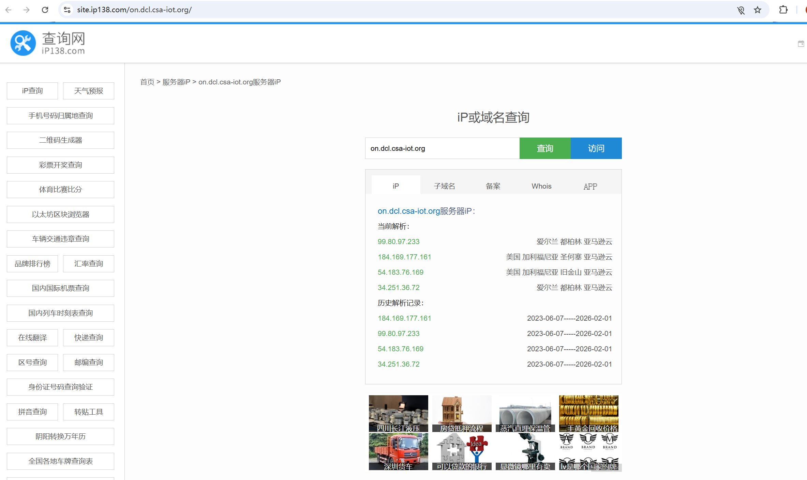Click location text 美国 加利福尼亚 旧金山 亚马逊云
This screenshot has width=807, height=480.
(x=559, y=272)
